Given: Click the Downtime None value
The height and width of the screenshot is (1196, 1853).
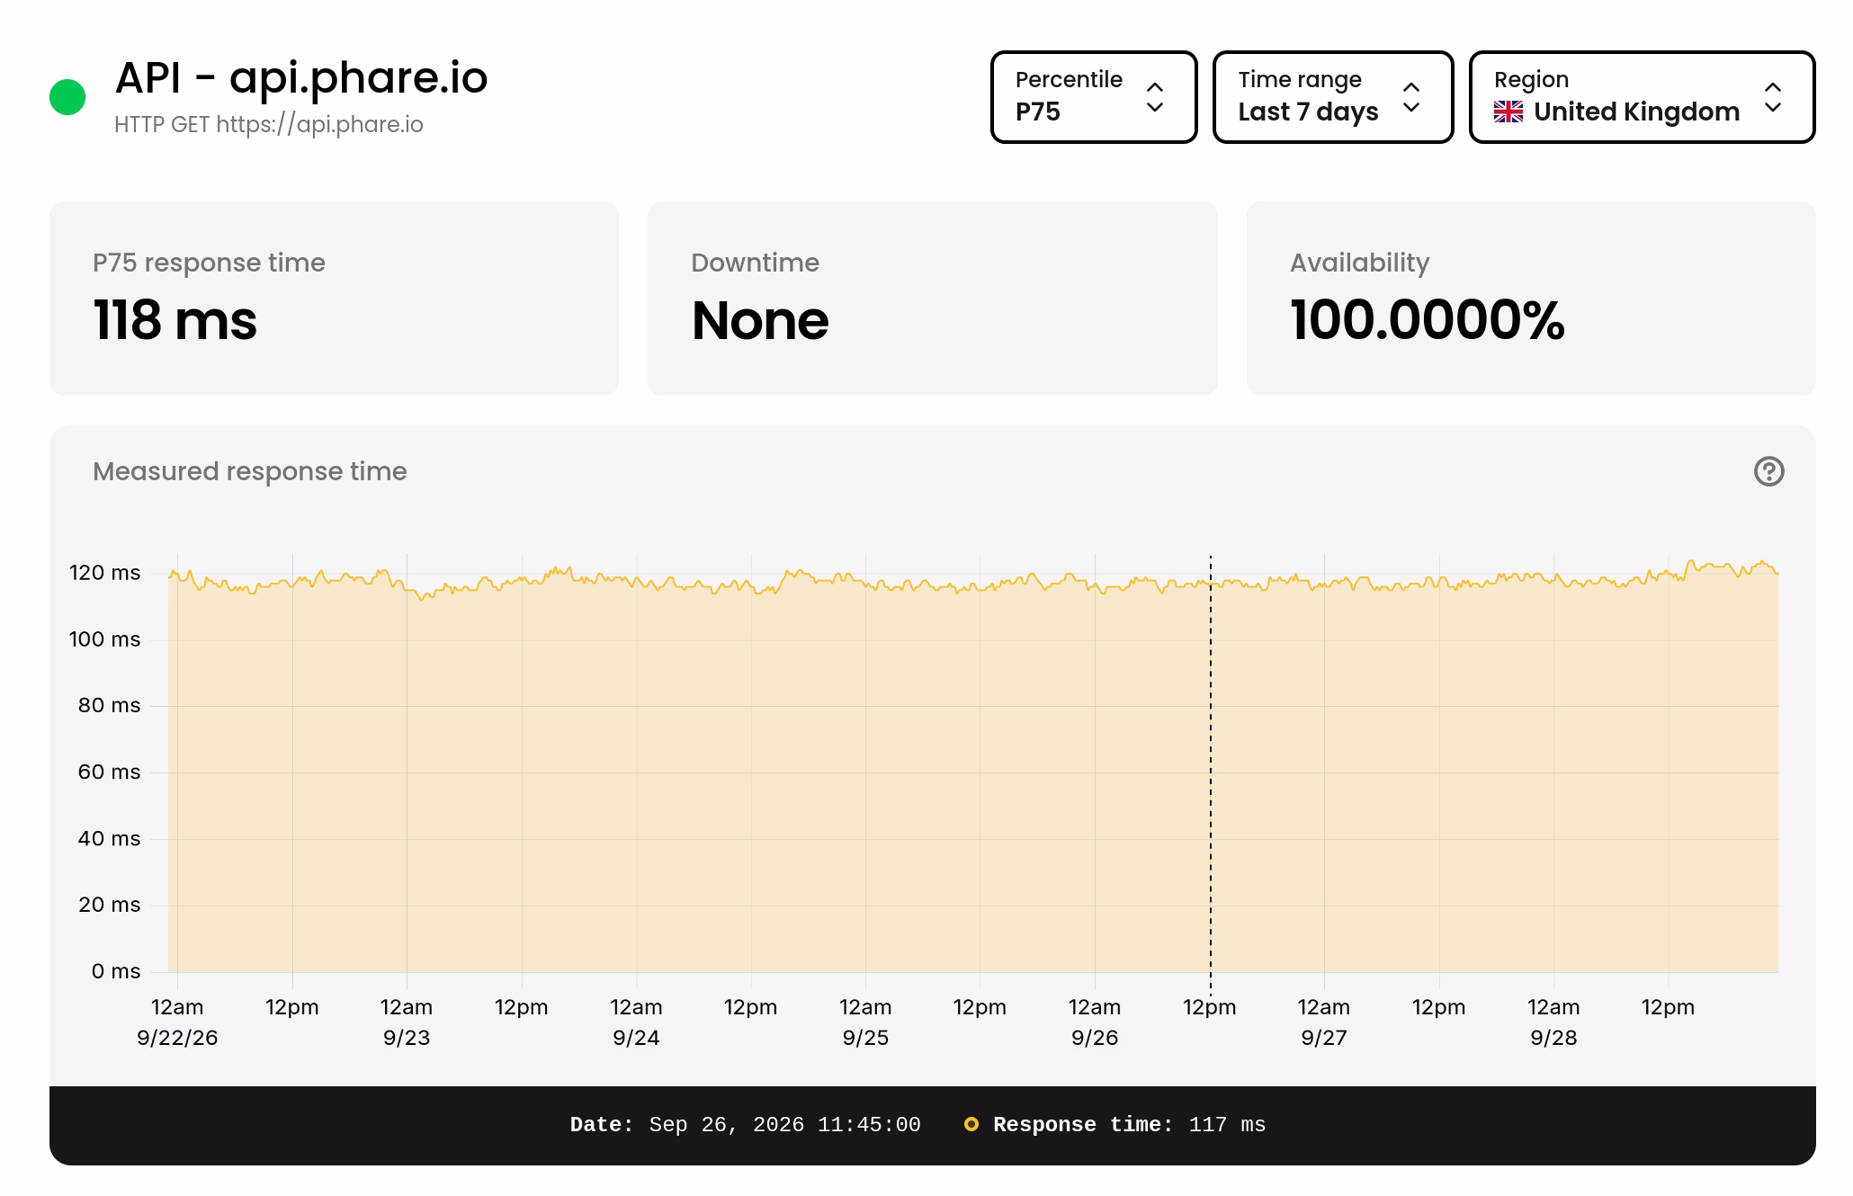Looking at the screenshot, I should [x=760, y=320].
